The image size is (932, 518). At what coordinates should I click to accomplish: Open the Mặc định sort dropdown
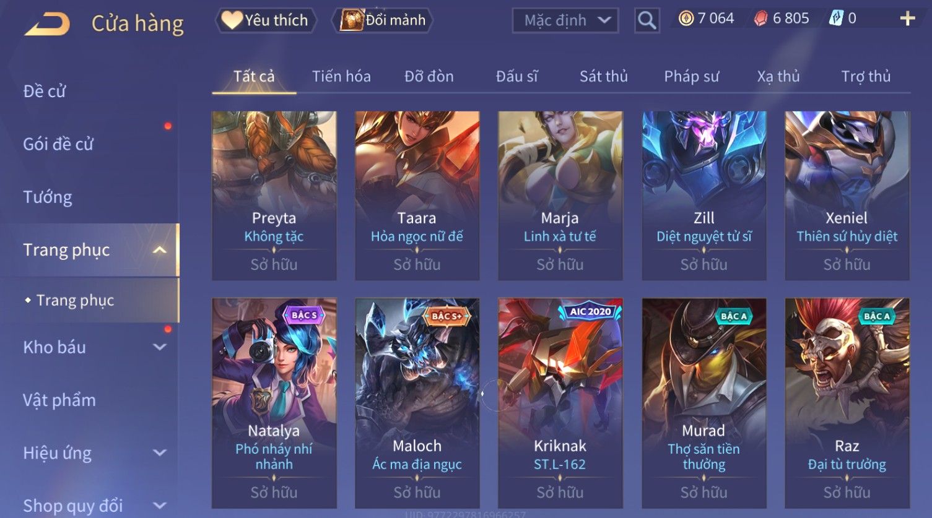point(565,20)
